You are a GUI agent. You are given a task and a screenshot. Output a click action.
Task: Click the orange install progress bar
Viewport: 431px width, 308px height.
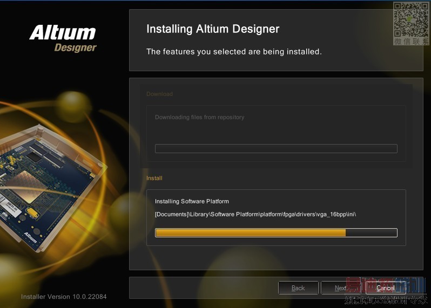click(x=276, y=233)
